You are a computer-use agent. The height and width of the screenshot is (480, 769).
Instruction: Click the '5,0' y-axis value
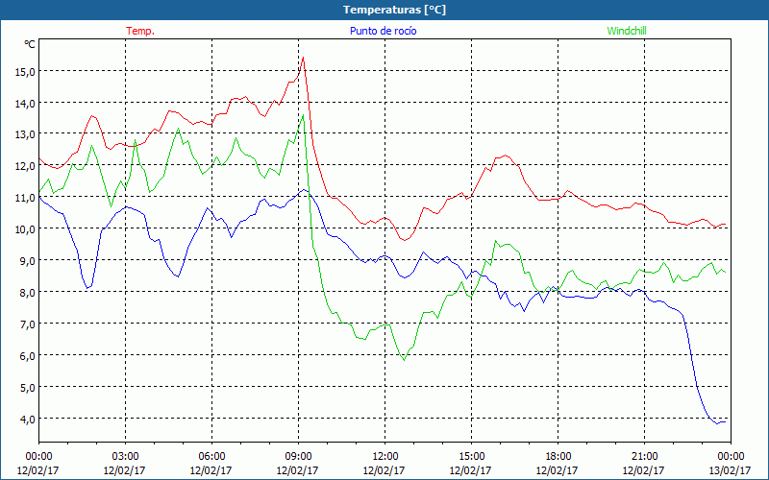[x=28, y=388]
